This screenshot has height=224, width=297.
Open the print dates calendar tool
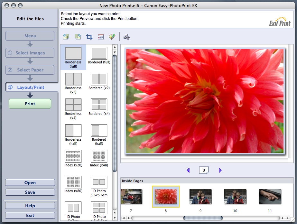(x=101, y=37)
